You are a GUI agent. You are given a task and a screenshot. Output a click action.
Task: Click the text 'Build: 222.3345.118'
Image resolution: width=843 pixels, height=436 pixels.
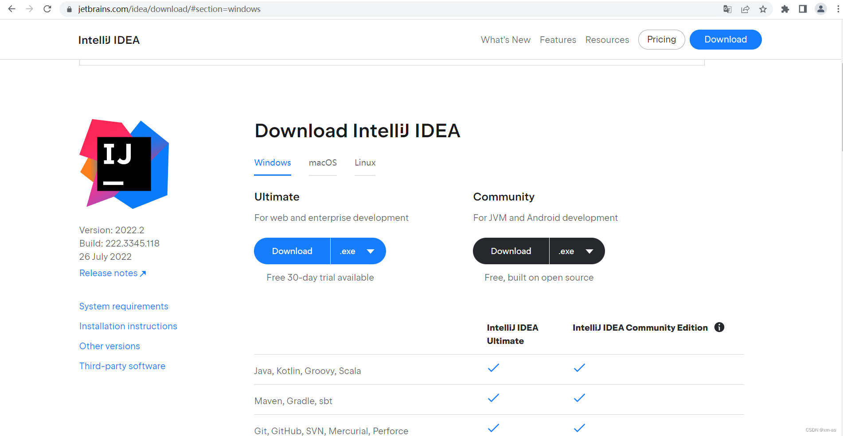[x=119, y=243]
